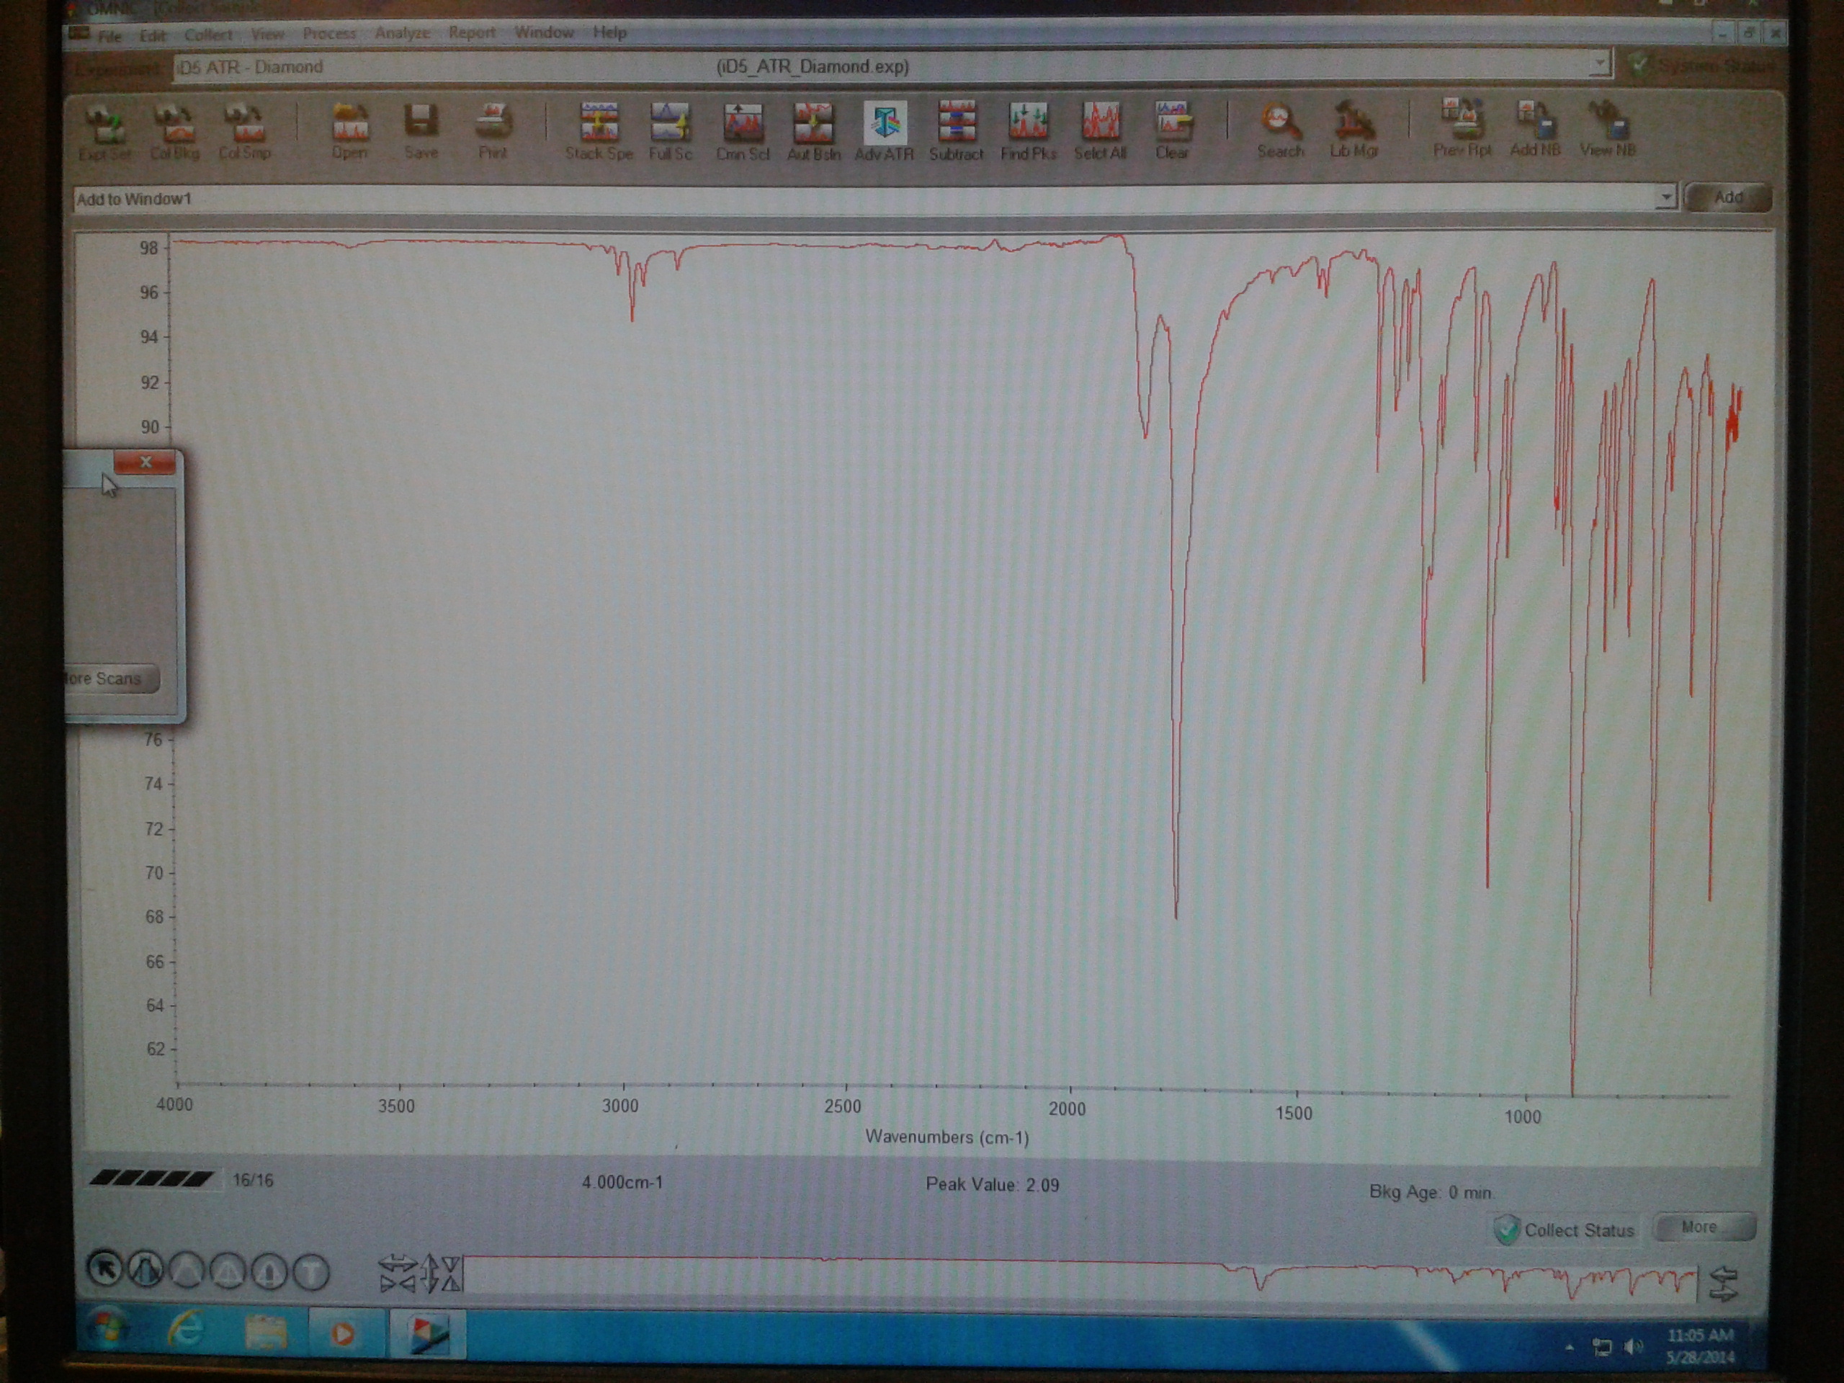This screenshot has height=1383, width=1844.
Task: Expand the Experiment iD5 ATR dropdown
Action: 1598,64
